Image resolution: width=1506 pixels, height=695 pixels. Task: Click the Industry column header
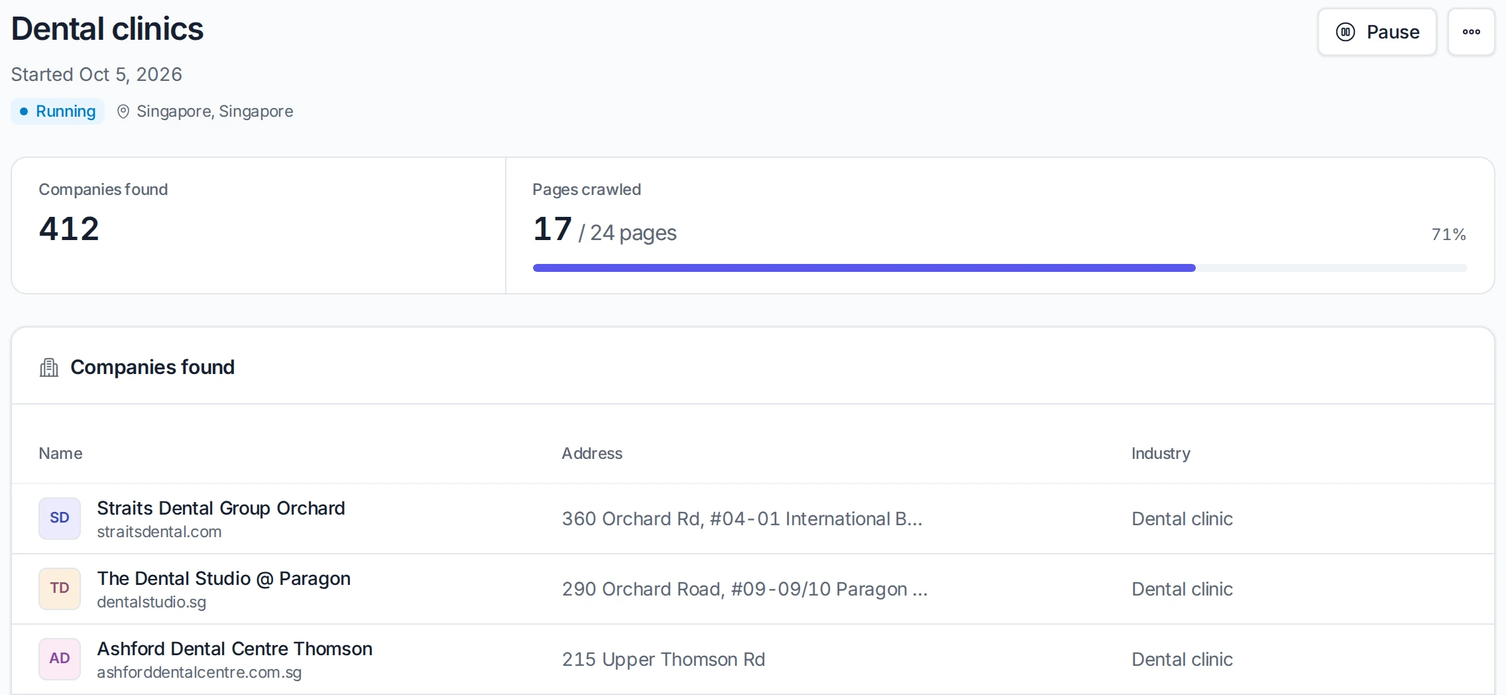[1161, 454]
